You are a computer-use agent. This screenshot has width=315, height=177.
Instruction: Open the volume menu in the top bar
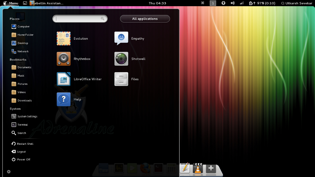click(x=232, y=3)
